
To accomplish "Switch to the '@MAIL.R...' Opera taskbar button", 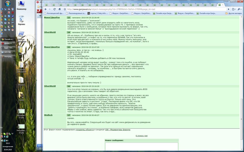I will pyautogui.click(x=8, y=44).
